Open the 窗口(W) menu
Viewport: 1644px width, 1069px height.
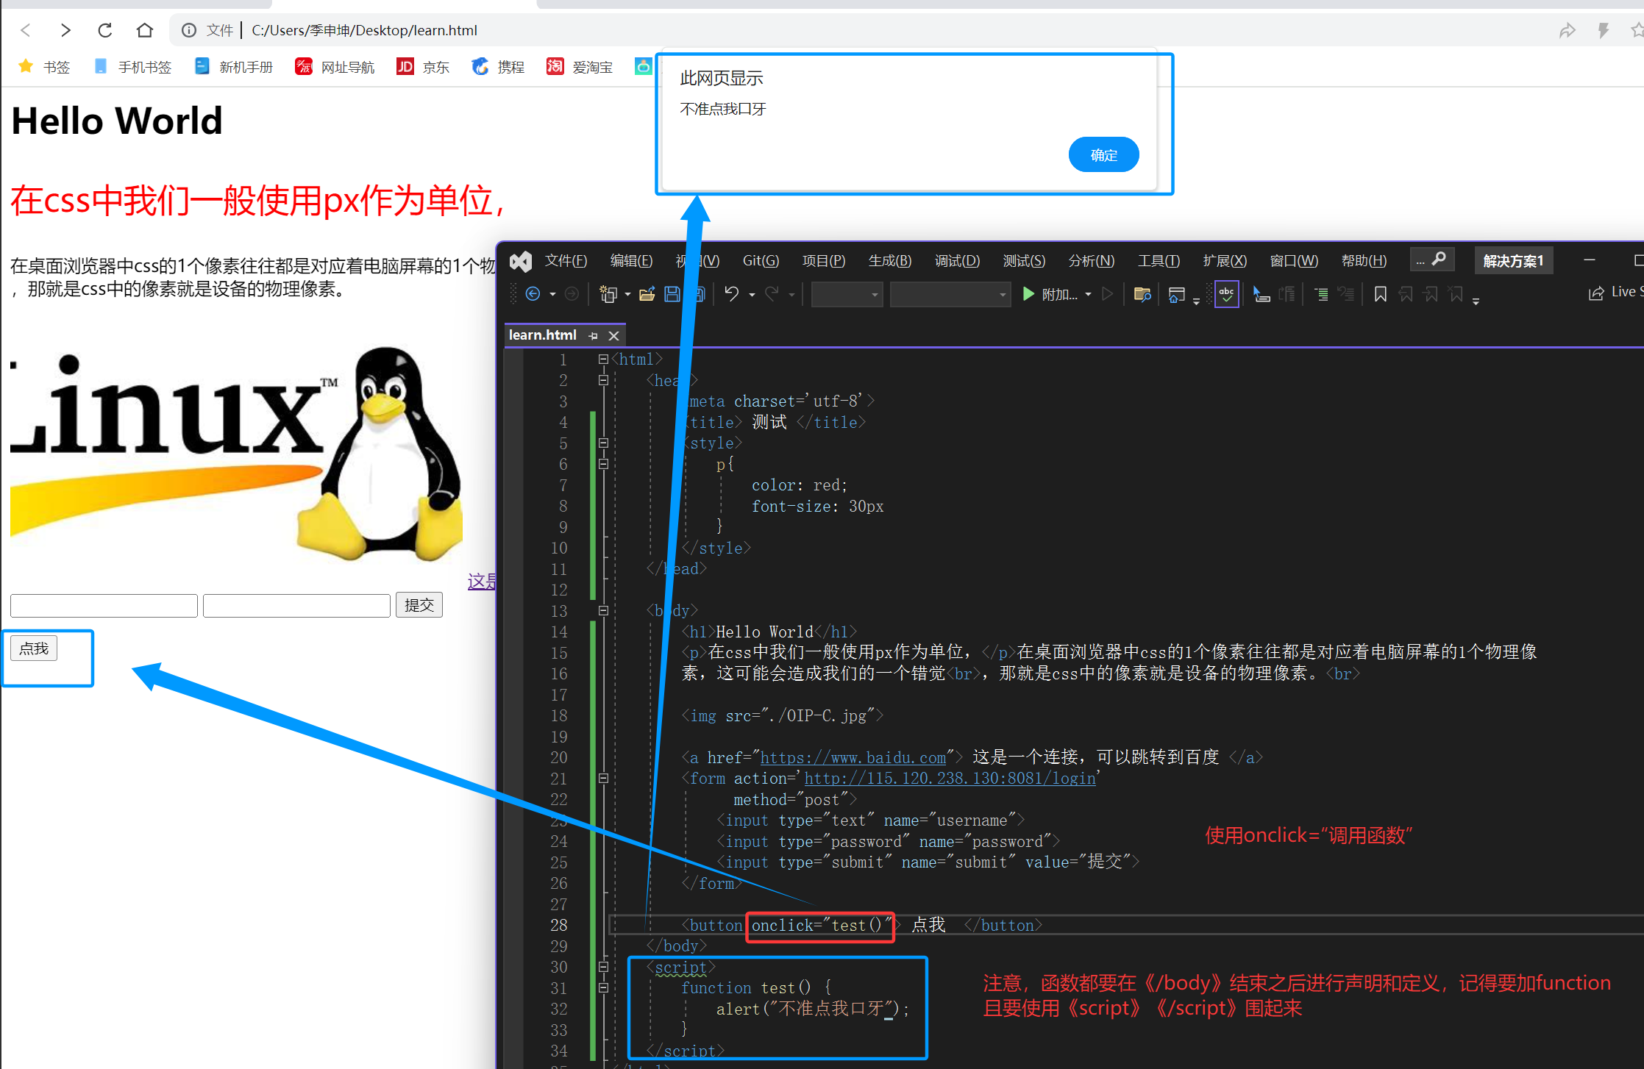(x=1294, y=261)
